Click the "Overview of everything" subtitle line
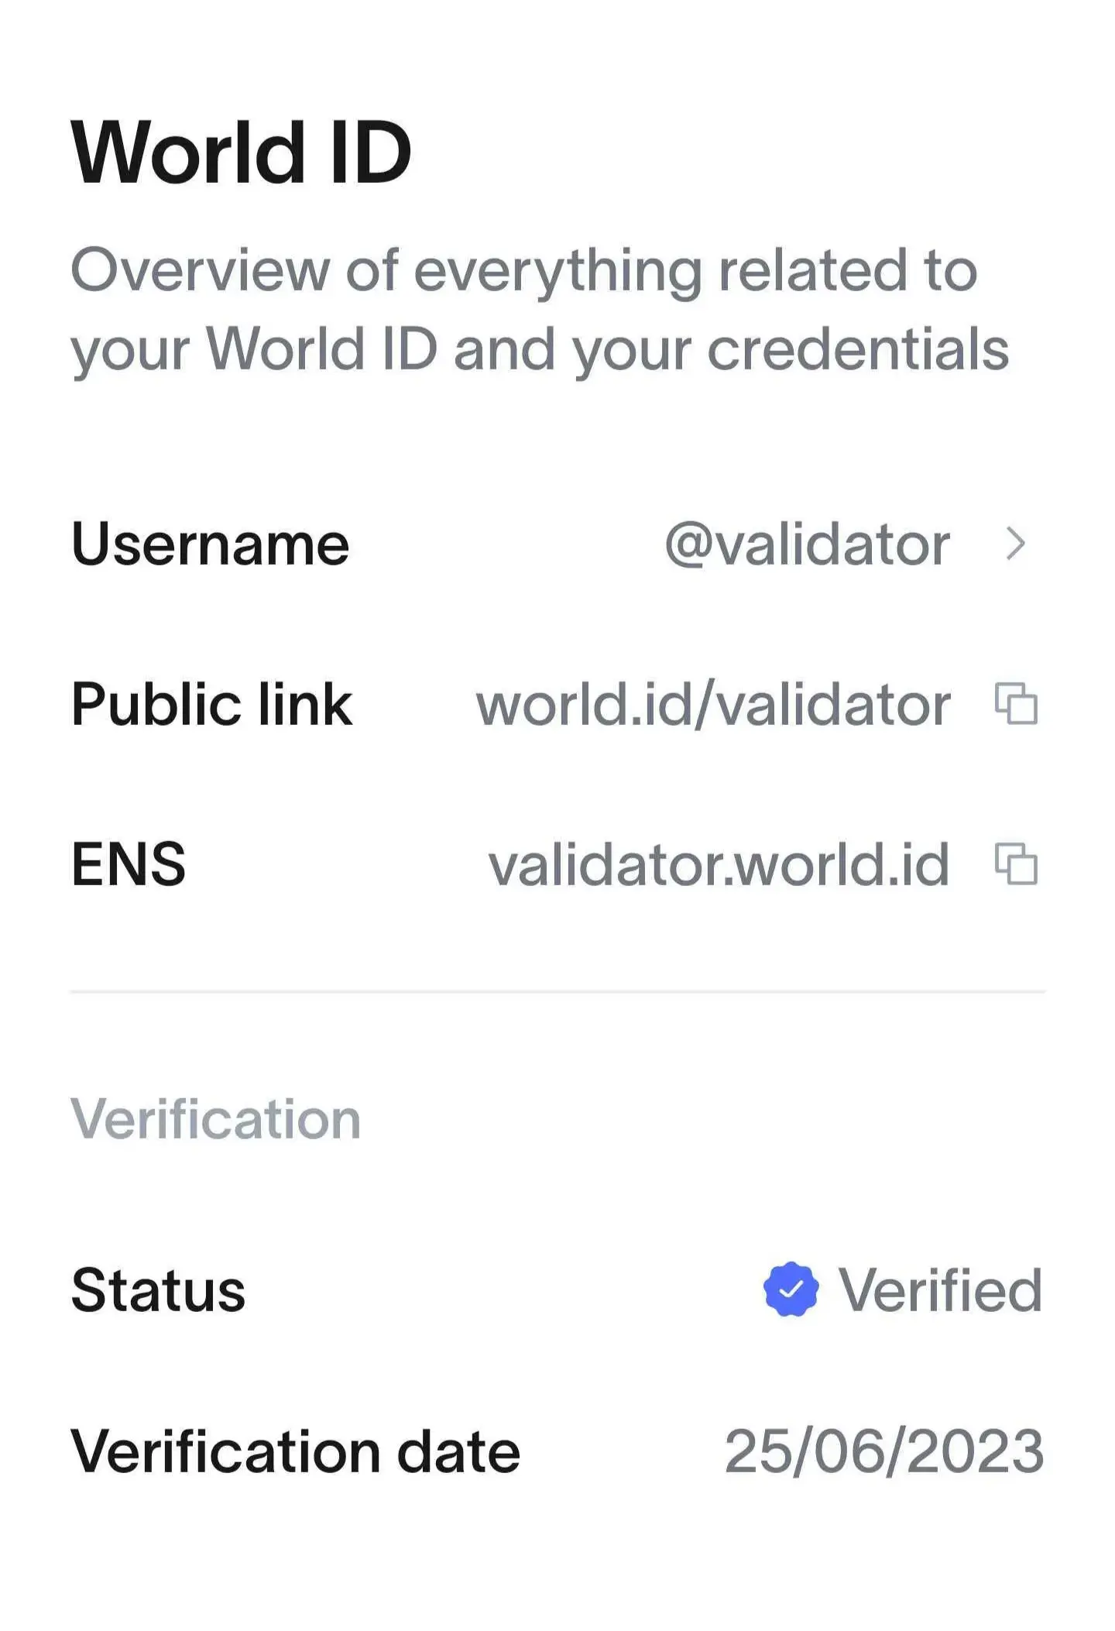The height and width of the screenshot is (1631, 1115). point(523,270)
